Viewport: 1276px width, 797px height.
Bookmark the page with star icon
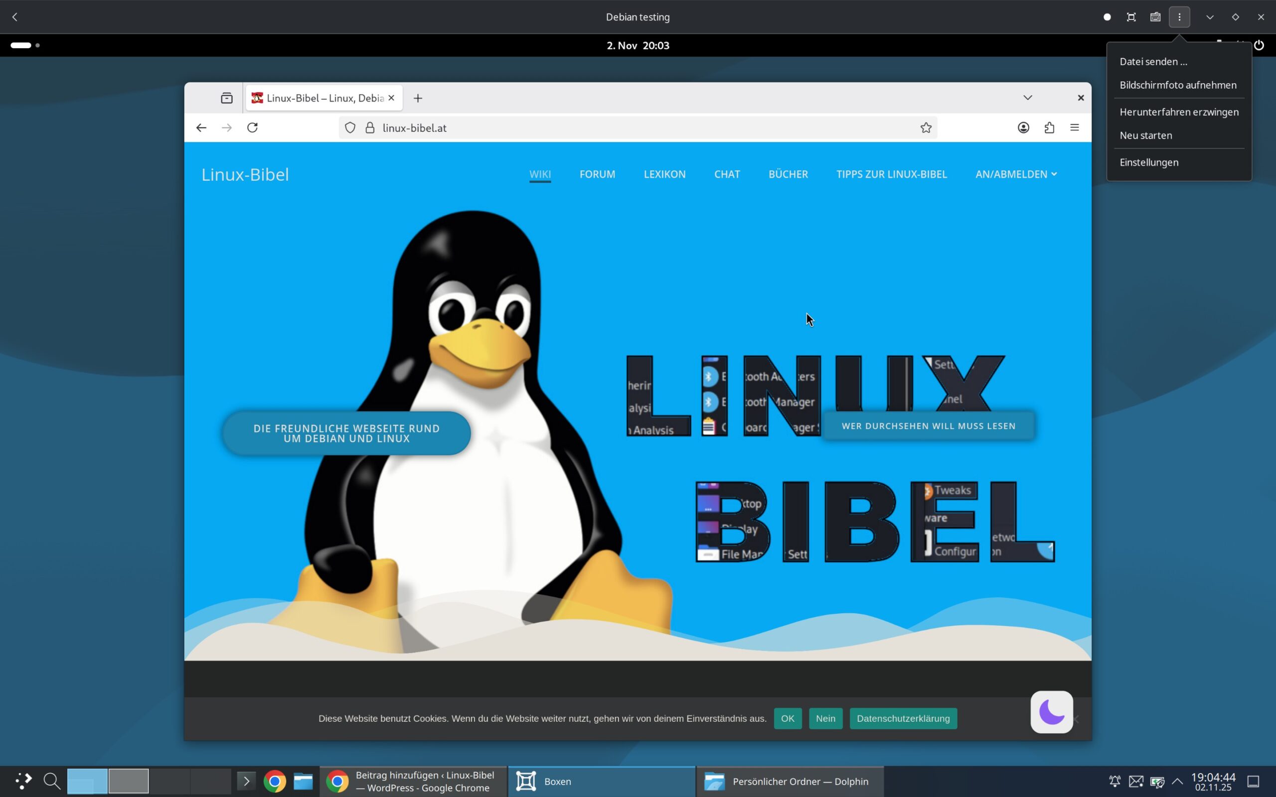pos(926,128)
